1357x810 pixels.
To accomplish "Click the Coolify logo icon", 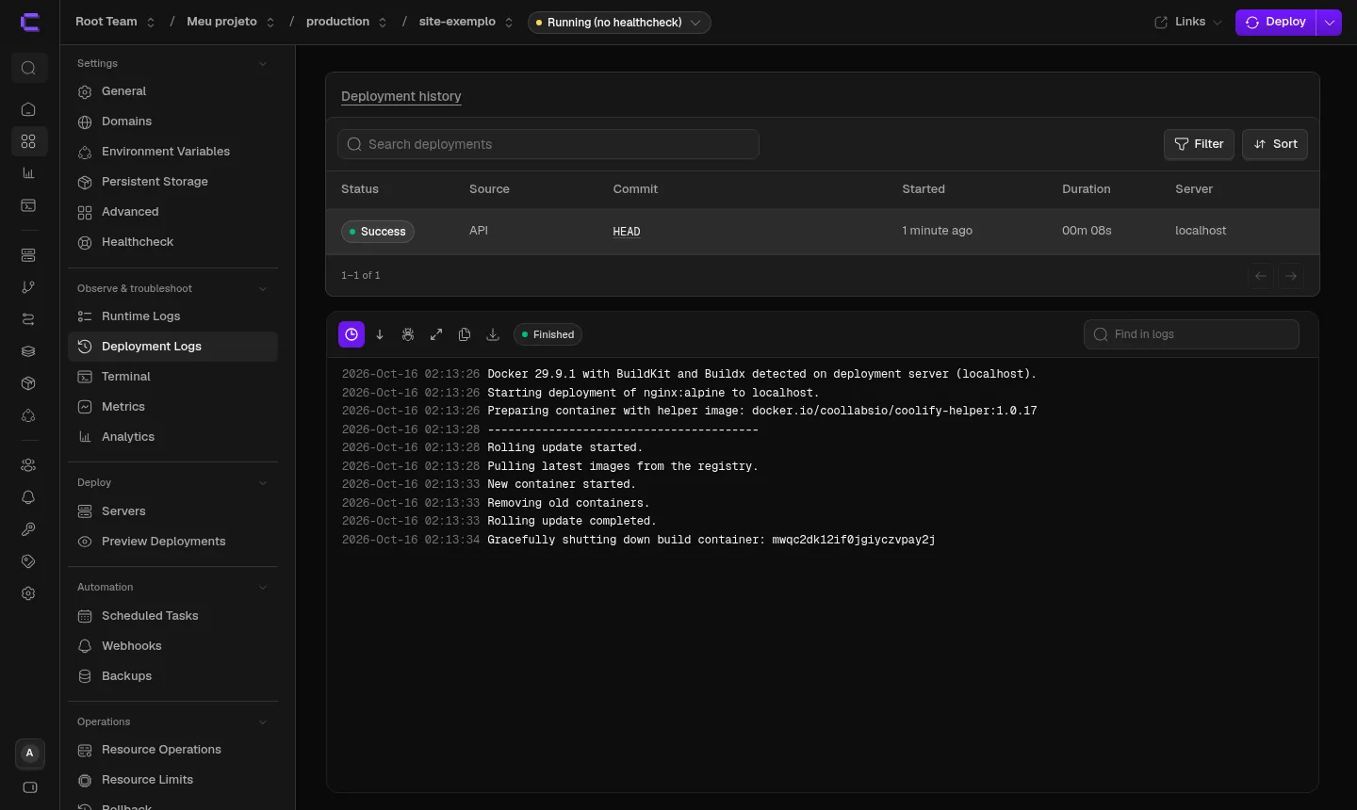I will [x=30, y=23].
